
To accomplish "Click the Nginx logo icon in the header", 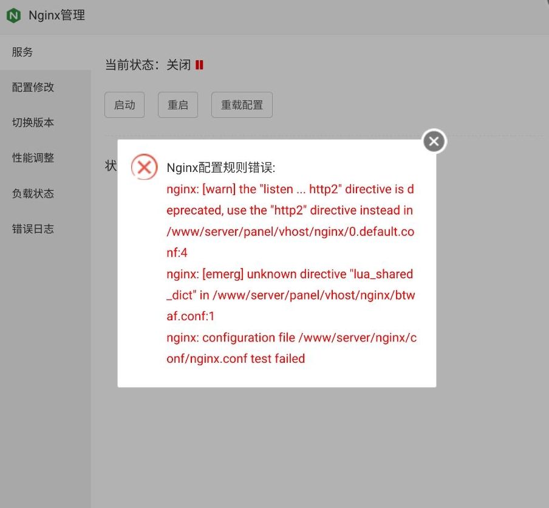I will 14,15.
